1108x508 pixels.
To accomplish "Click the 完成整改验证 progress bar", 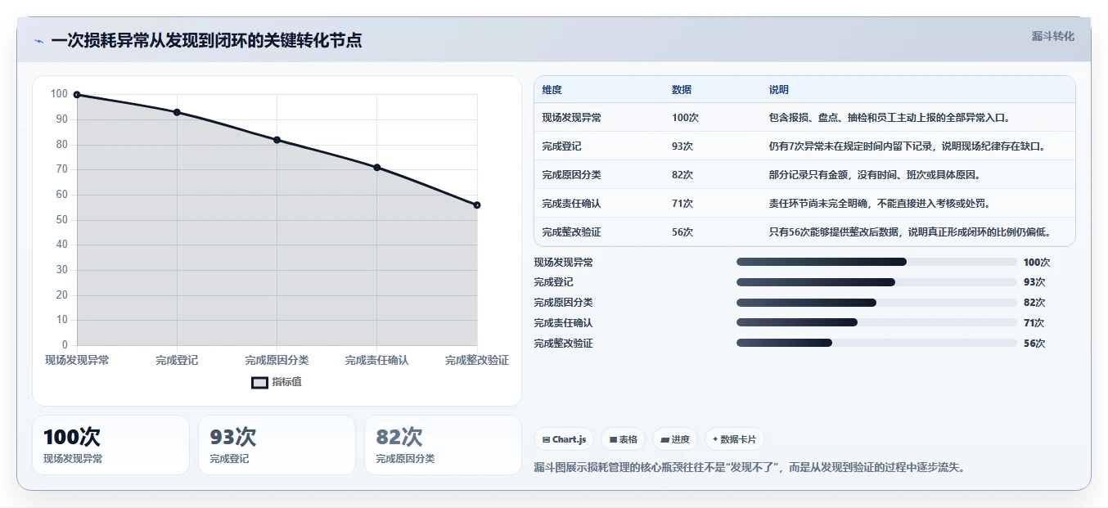I will pos(876,343).
